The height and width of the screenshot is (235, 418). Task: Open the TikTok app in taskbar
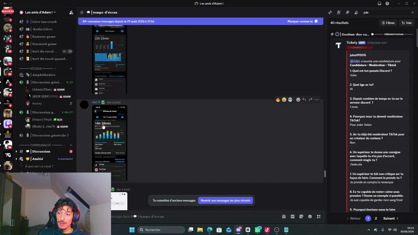click(267, 230)
